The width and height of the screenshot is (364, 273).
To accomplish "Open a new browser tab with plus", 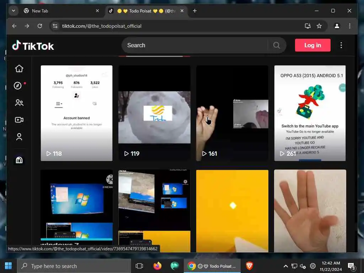I will 195,11.
